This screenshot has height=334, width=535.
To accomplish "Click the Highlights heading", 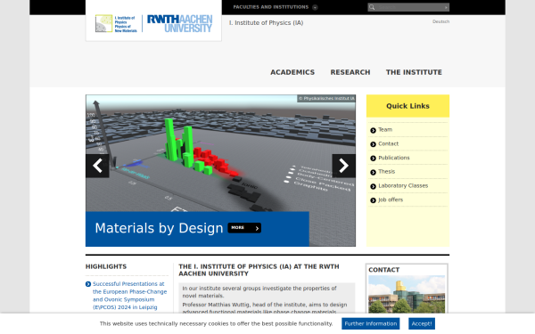I will [x=106, y=266].
